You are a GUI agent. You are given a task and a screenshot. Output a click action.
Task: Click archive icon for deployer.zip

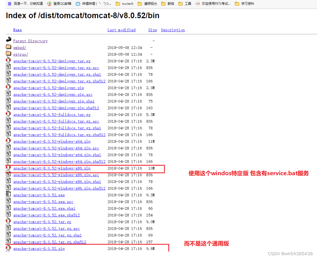coord(8,87)
